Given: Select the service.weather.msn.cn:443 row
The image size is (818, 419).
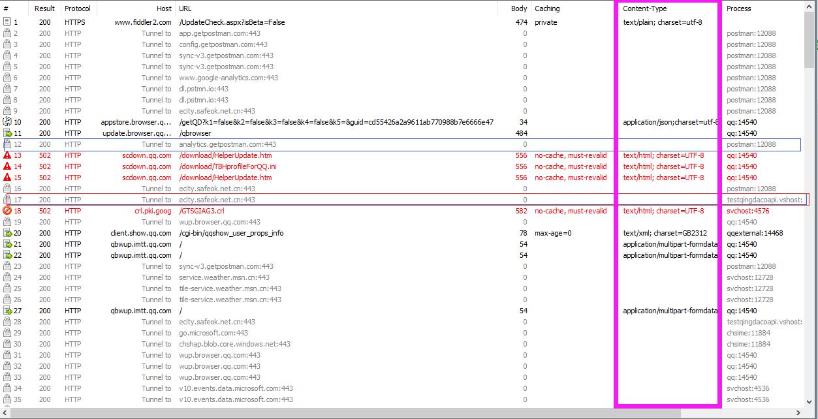Looking at the screenshot, I should coord(403,277).
